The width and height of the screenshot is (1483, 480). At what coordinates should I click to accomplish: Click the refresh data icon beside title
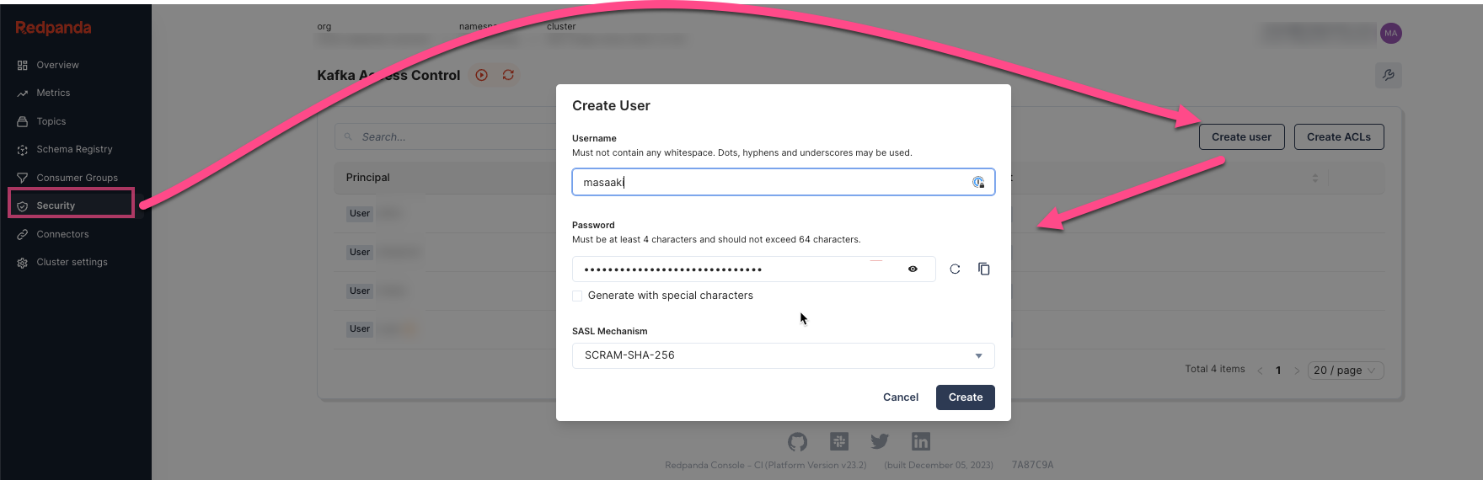(x=508, y=75)
